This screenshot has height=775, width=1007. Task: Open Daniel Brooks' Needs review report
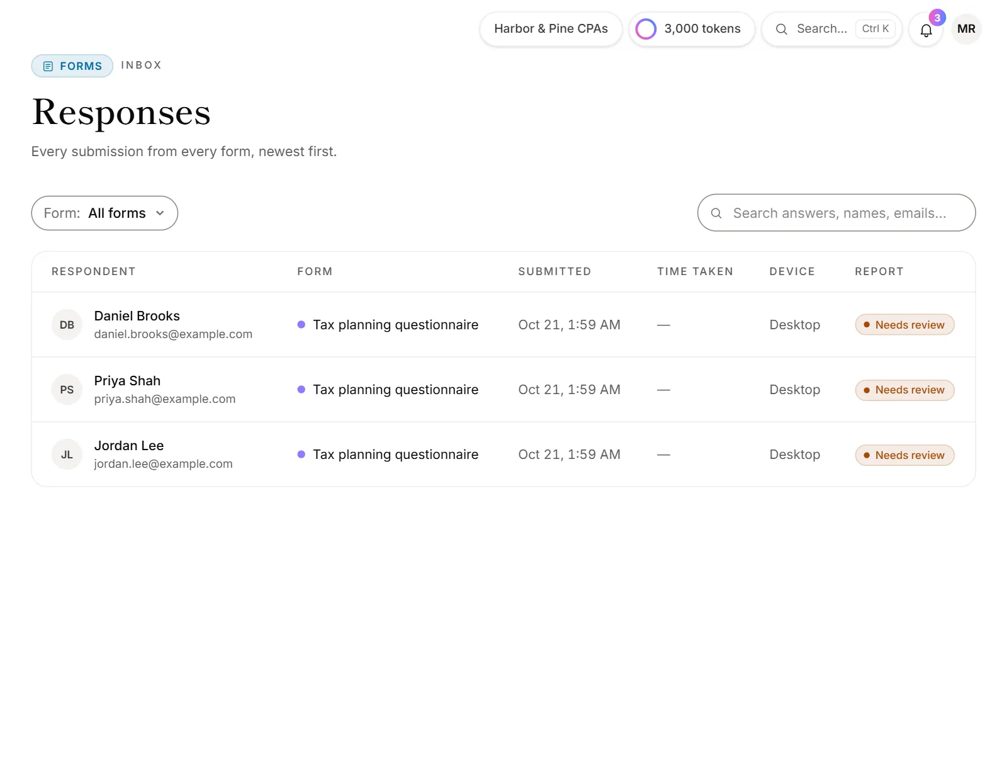click(904, 325)
